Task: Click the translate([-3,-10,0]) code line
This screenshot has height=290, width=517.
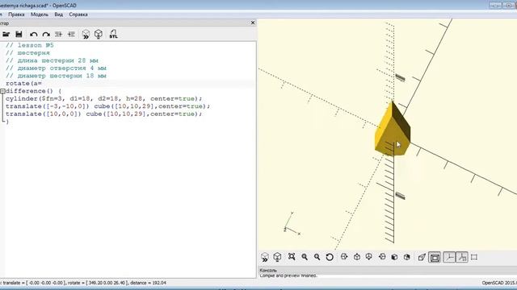Action: click(x=107, y=106)
